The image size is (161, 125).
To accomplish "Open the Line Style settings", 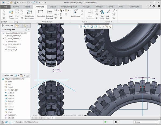I will click(x=108, y=13).
